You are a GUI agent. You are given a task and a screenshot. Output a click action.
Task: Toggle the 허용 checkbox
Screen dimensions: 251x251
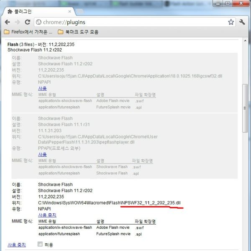(40, 244)
